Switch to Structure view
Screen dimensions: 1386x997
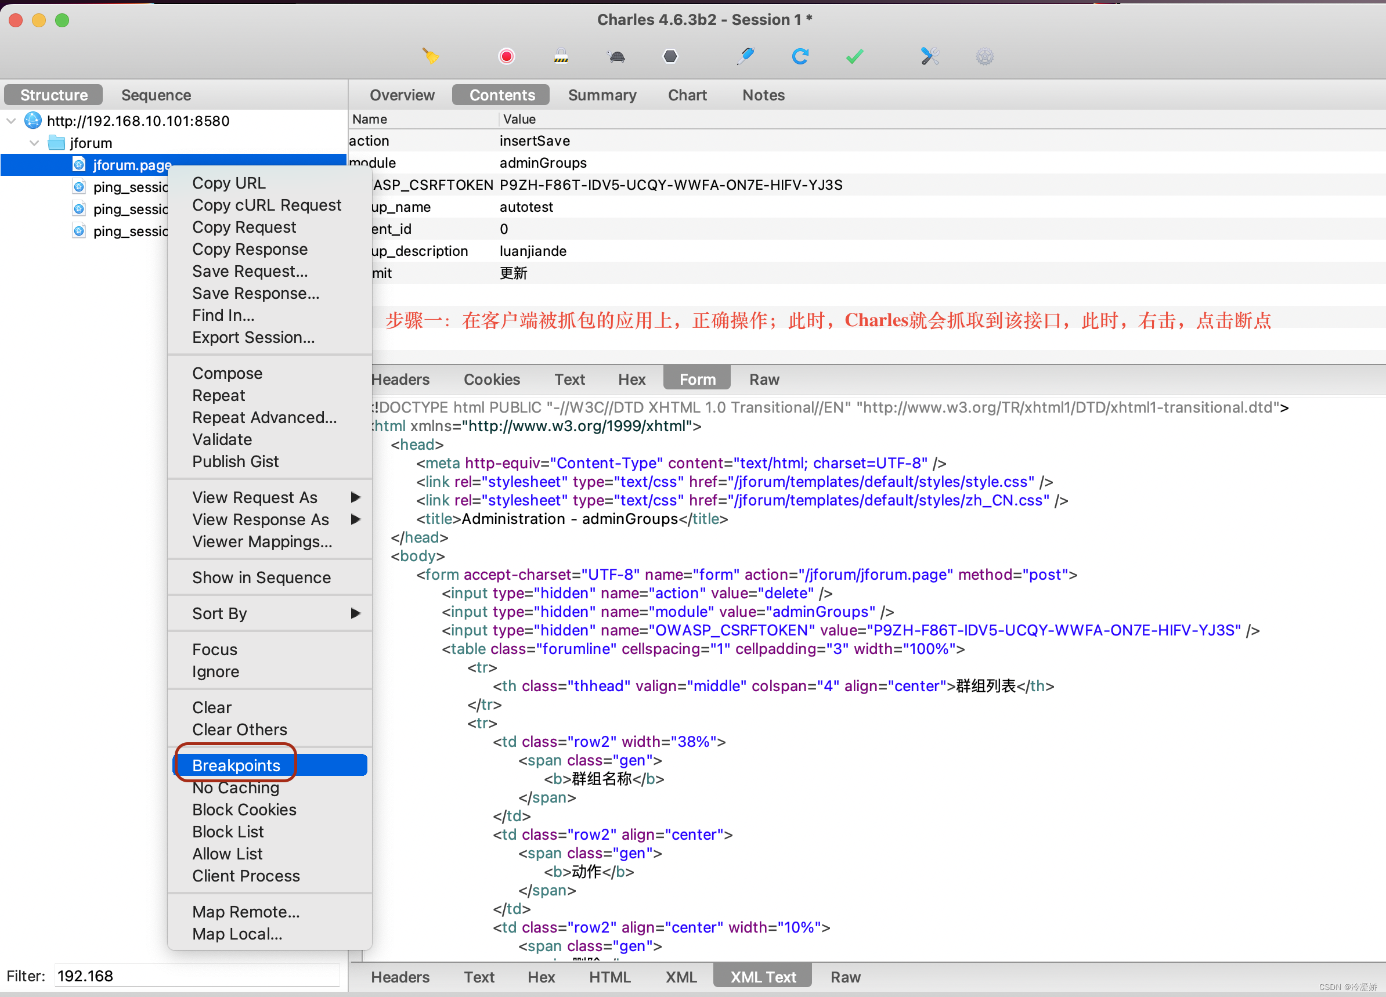pyautogui.click(x=54, y=95)
